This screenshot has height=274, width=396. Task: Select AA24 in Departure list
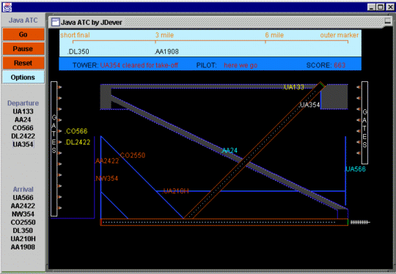[23, 119]
